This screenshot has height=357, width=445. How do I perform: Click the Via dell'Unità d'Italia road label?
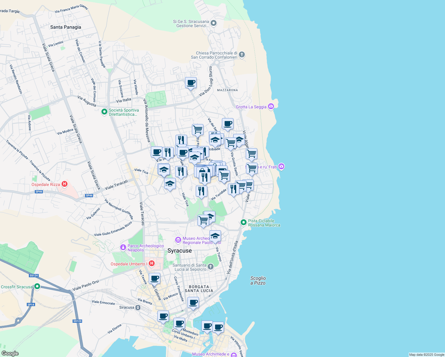click(x=232, y=257)
